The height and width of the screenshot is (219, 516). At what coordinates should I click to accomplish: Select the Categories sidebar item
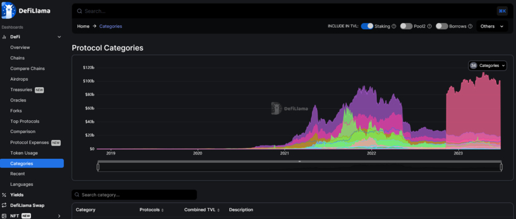tap(32, 163)
